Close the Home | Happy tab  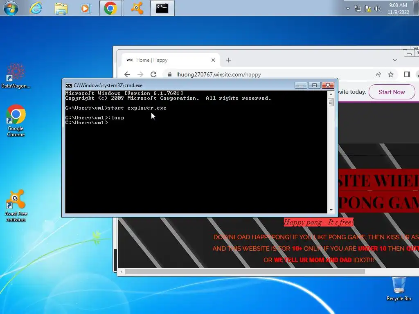(x=213, y=60)
